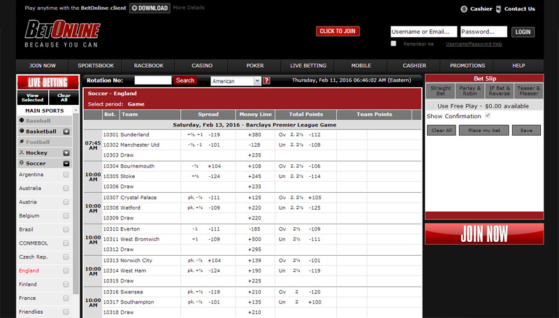Tick the Friendlies league checkbox
This screenshot has height=318, width=559.
(66, 312)
